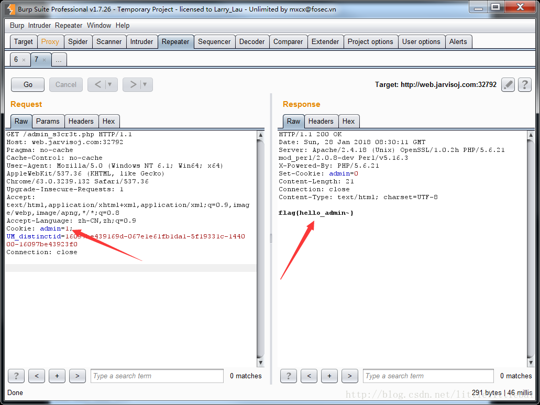This screenshot has height=405, width=540.
Task: Switch to the Scanner tab
Action: tap(109, 42)
